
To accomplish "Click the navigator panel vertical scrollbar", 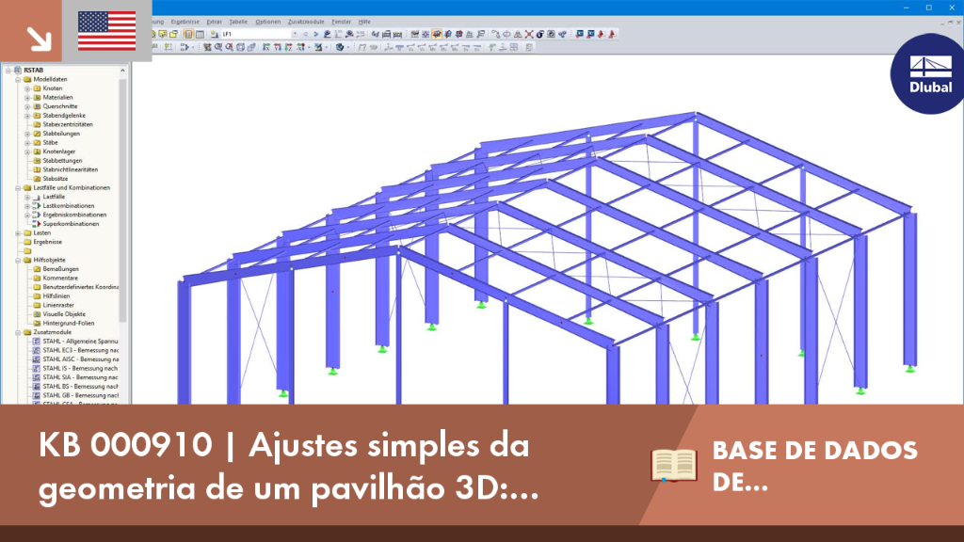I will 123,203.
